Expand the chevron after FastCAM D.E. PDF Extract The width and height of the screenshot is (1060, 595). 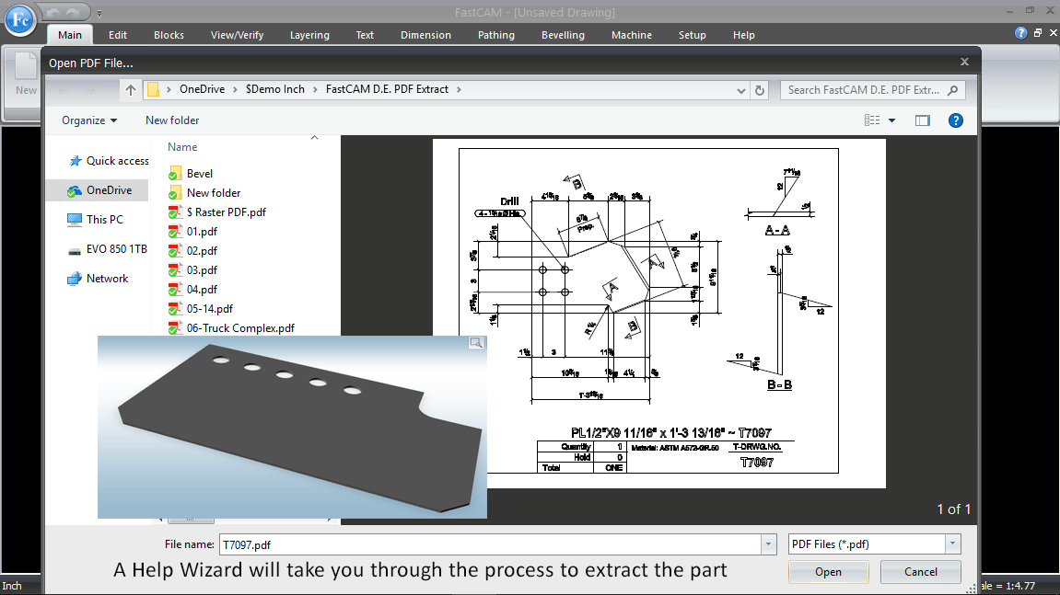point(459,89)
